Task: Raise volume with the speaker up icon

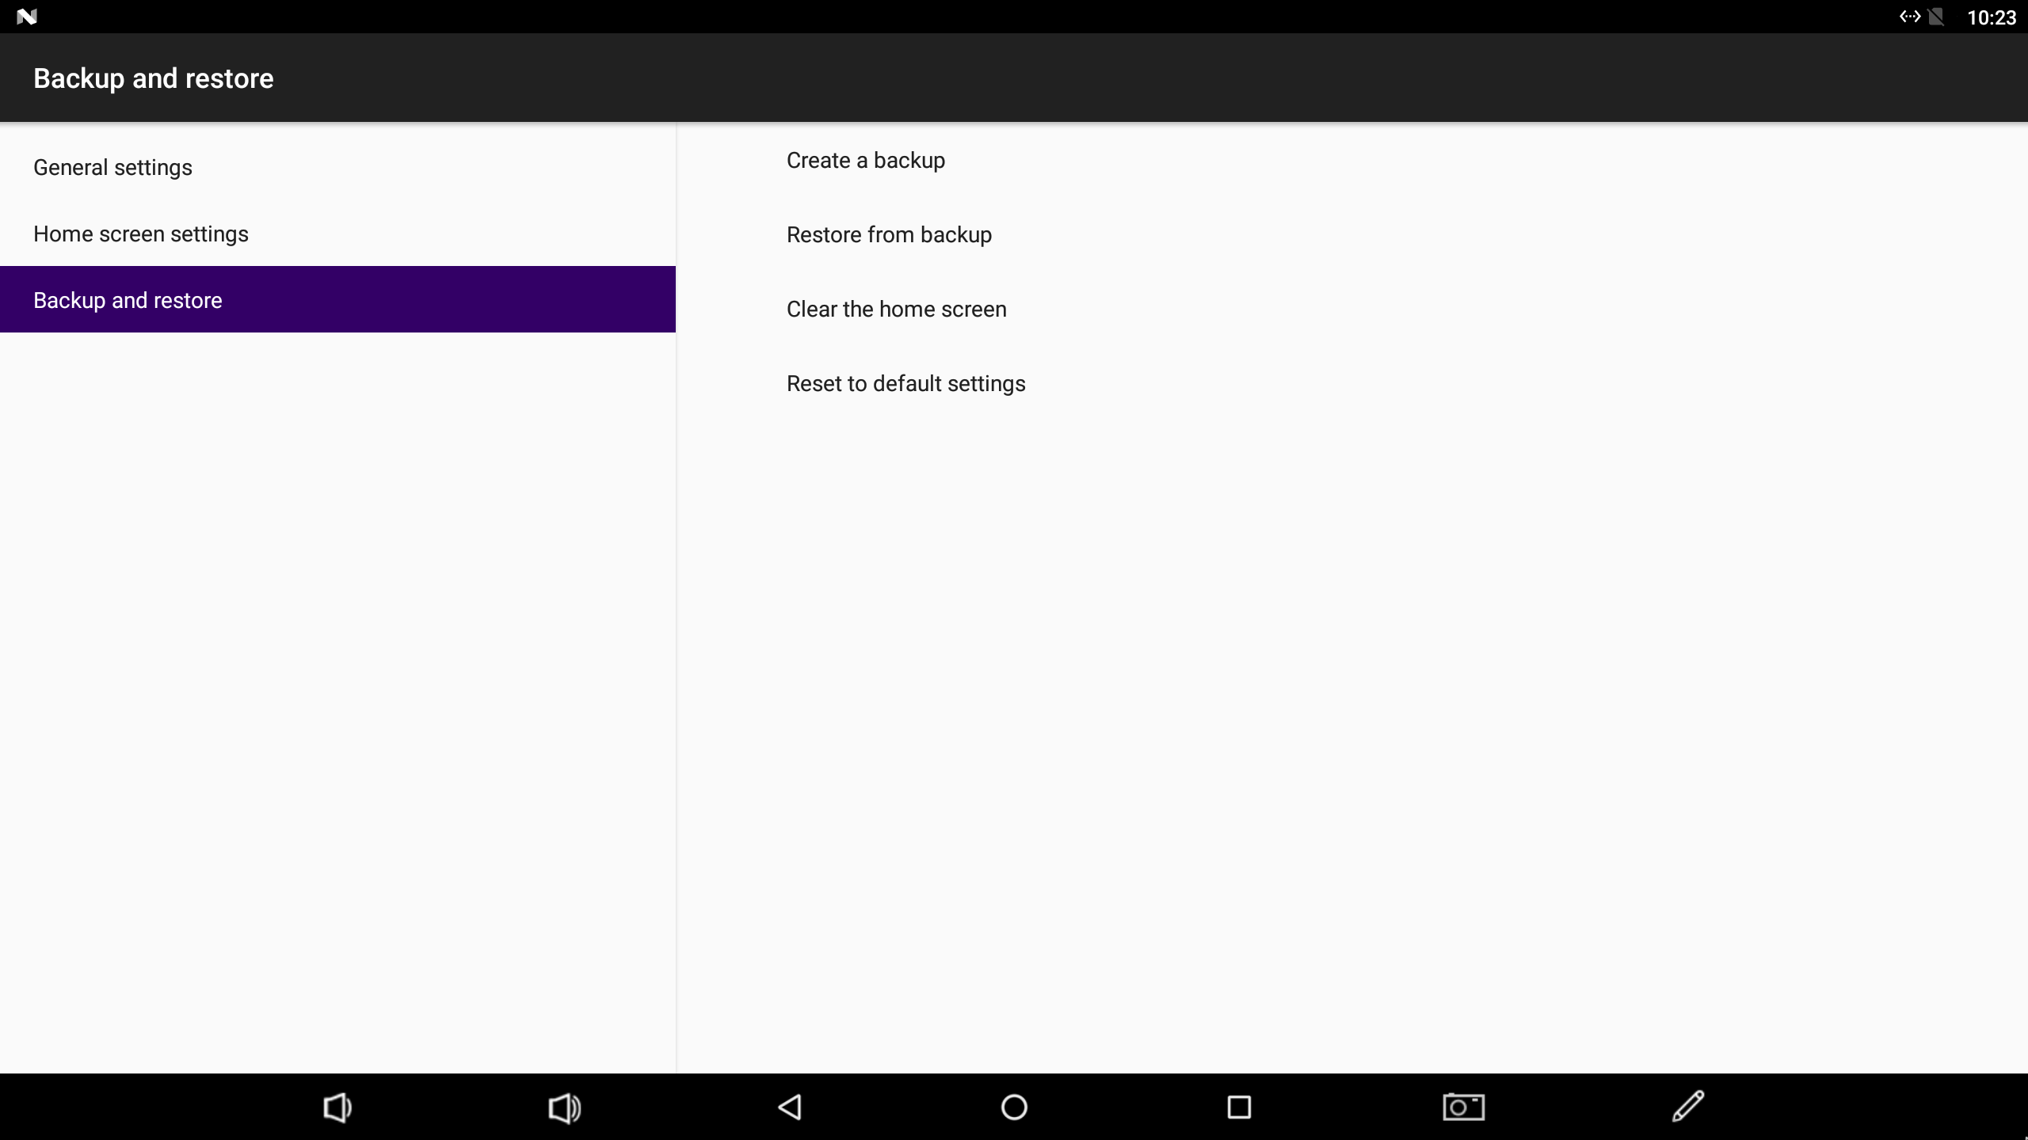Action: click(565, 1107)
